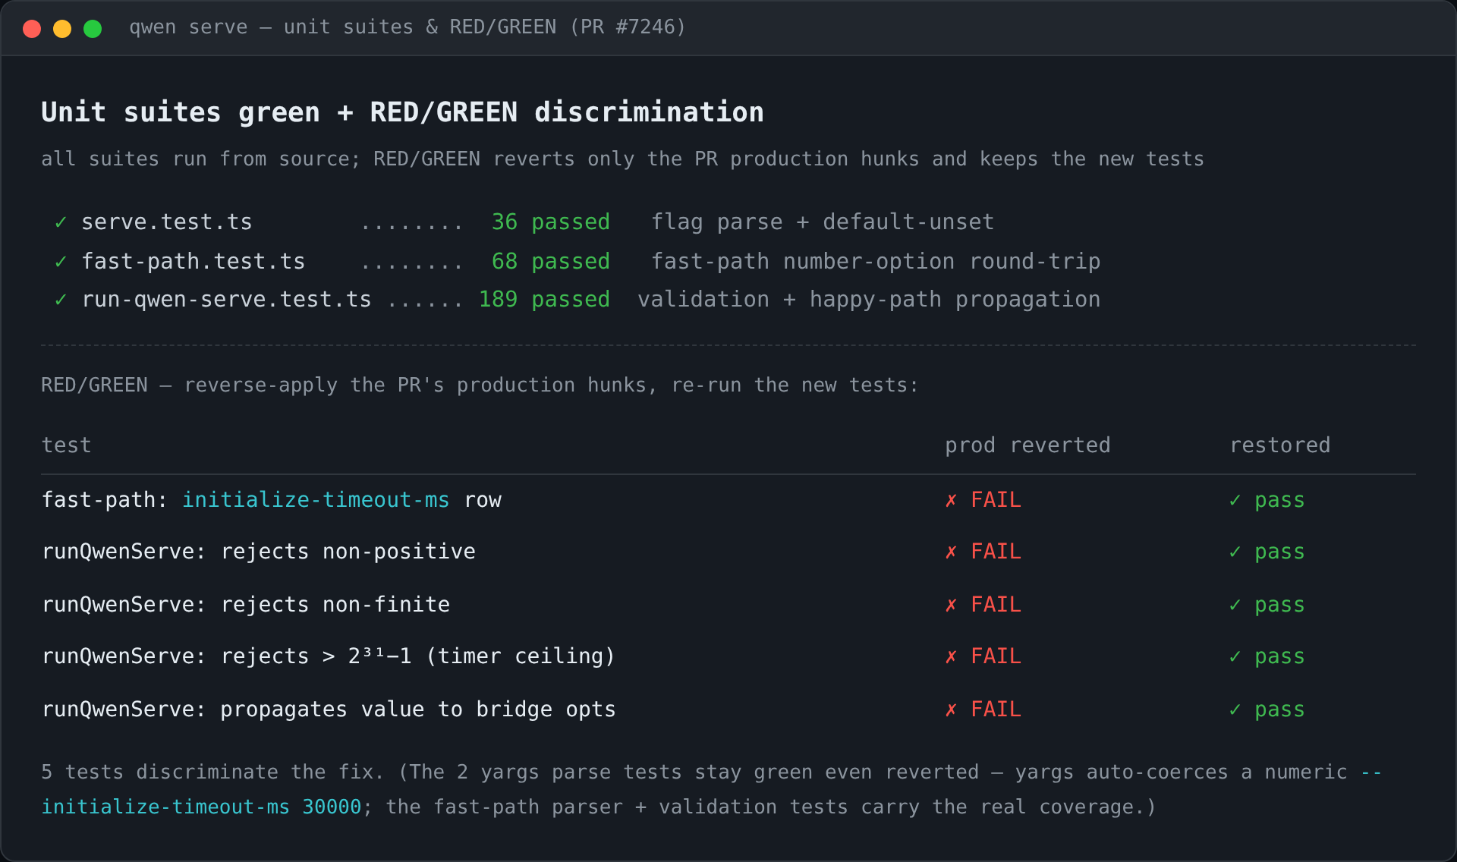Click the window title mentioning PR #7246

408,27
